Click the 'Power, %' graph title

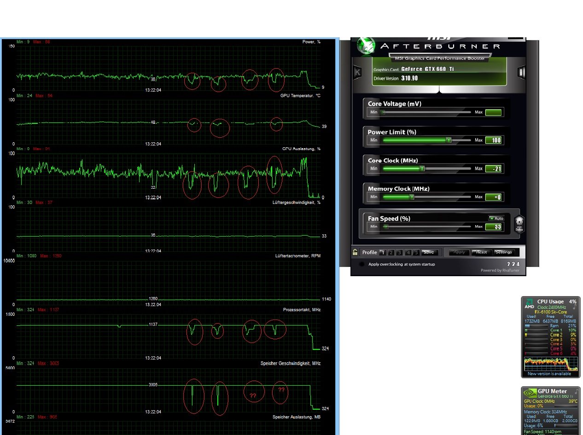[311, 42]
